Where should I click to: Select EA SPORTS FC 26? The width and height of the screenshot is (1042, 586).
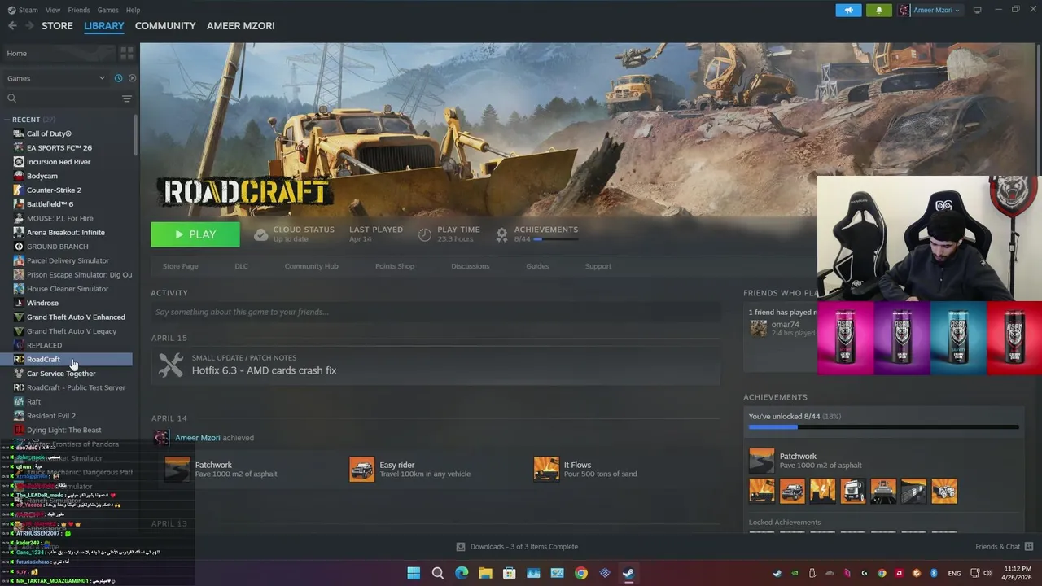[59, 147]
